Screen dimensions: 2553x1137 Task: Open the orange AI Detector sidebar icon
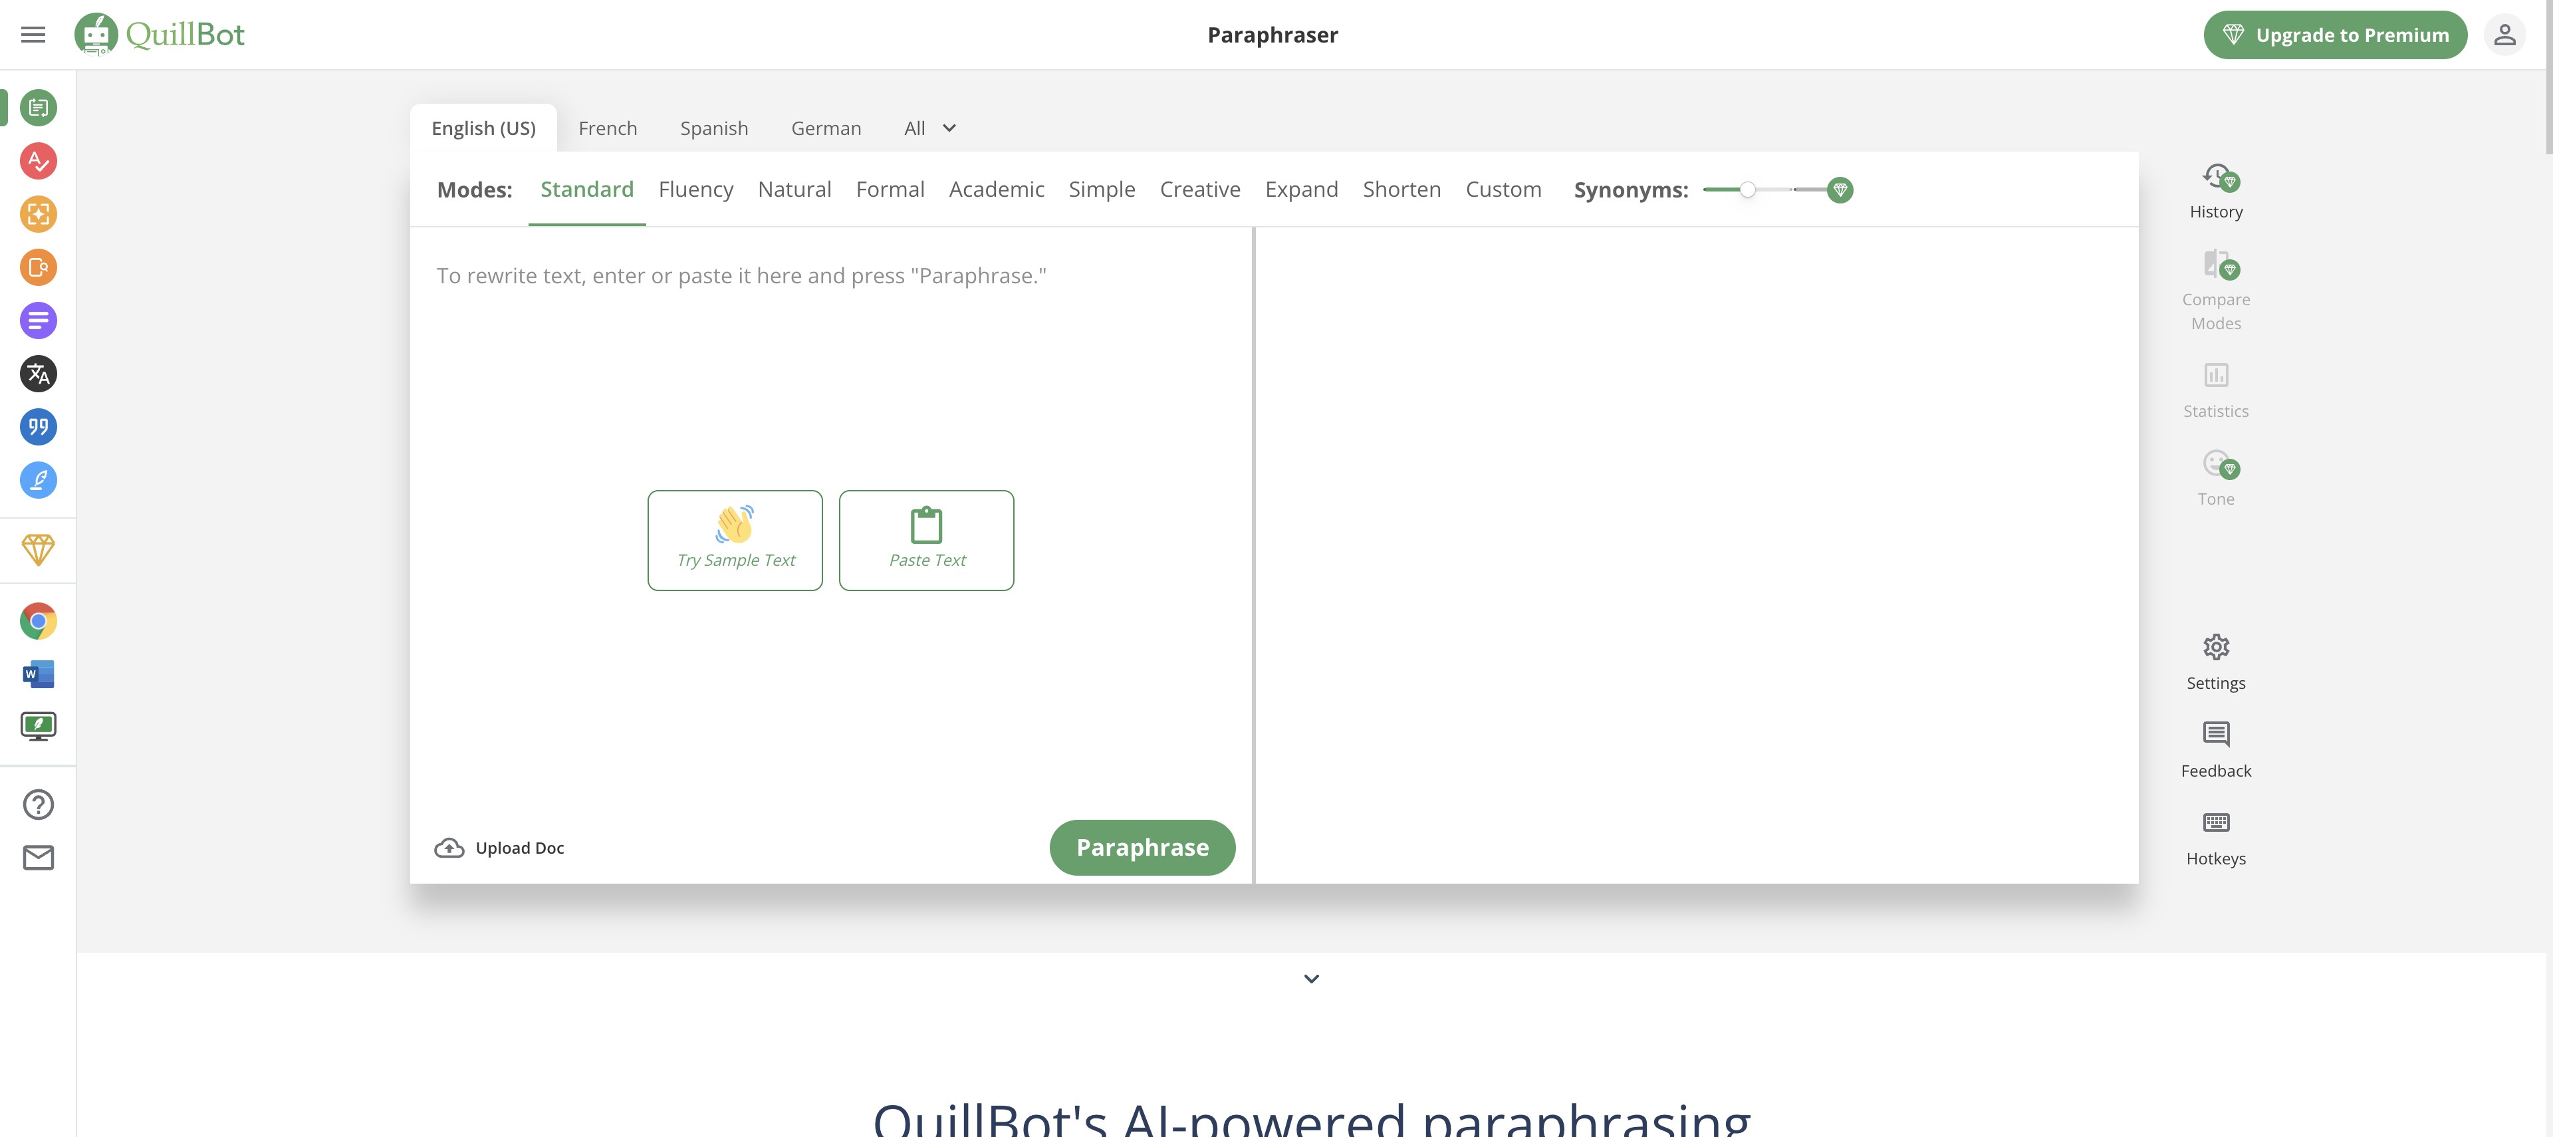click(39, 214)
